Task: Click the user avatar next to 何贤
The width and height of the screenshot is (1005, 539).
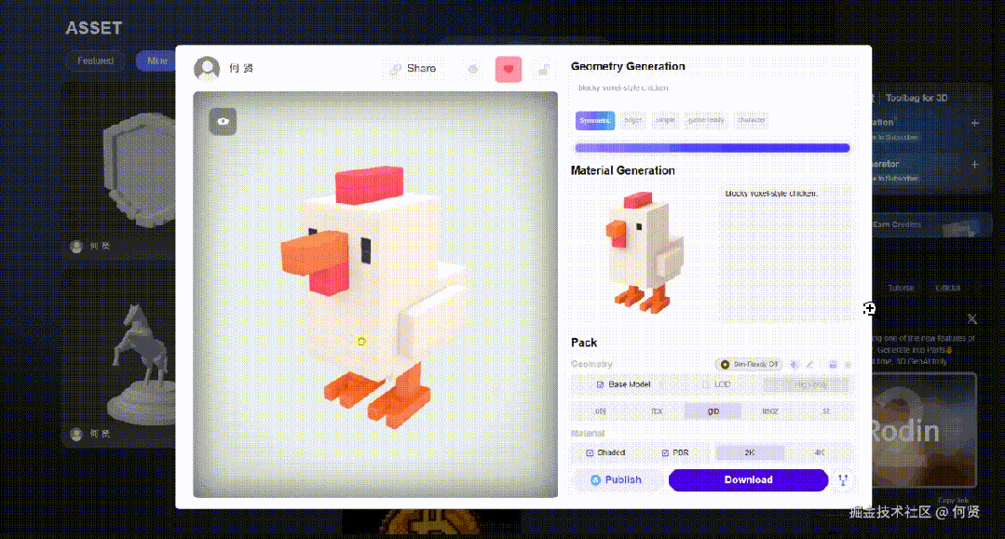Action: 207,68
